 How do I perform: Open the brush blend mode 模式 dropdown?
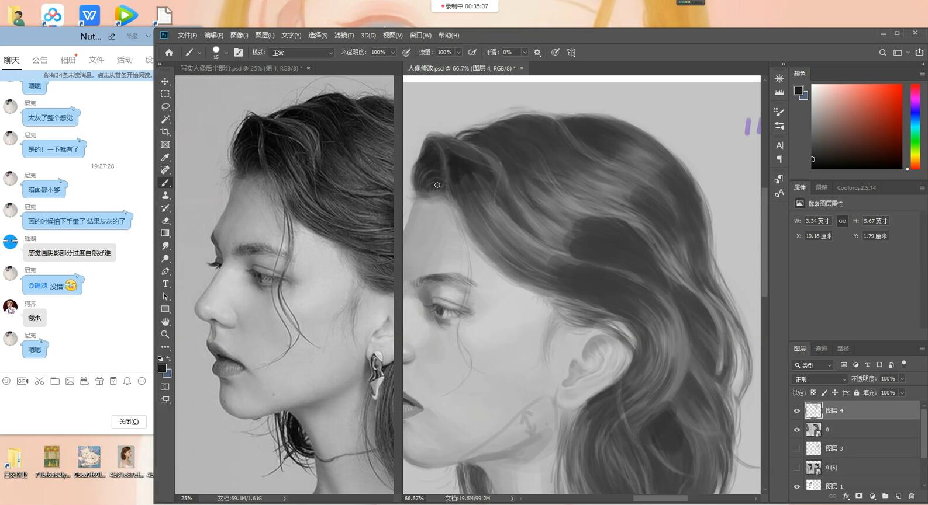(x=301, y=53)
